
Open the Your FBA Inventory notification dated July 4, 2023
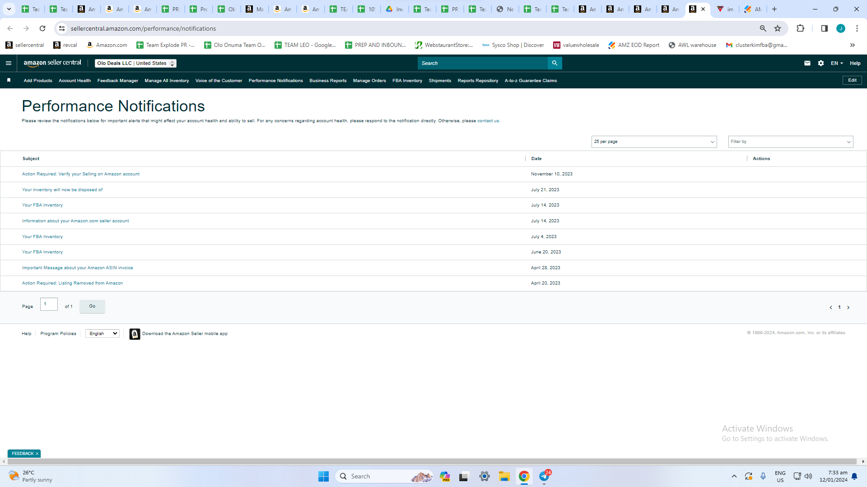point(42,237)
